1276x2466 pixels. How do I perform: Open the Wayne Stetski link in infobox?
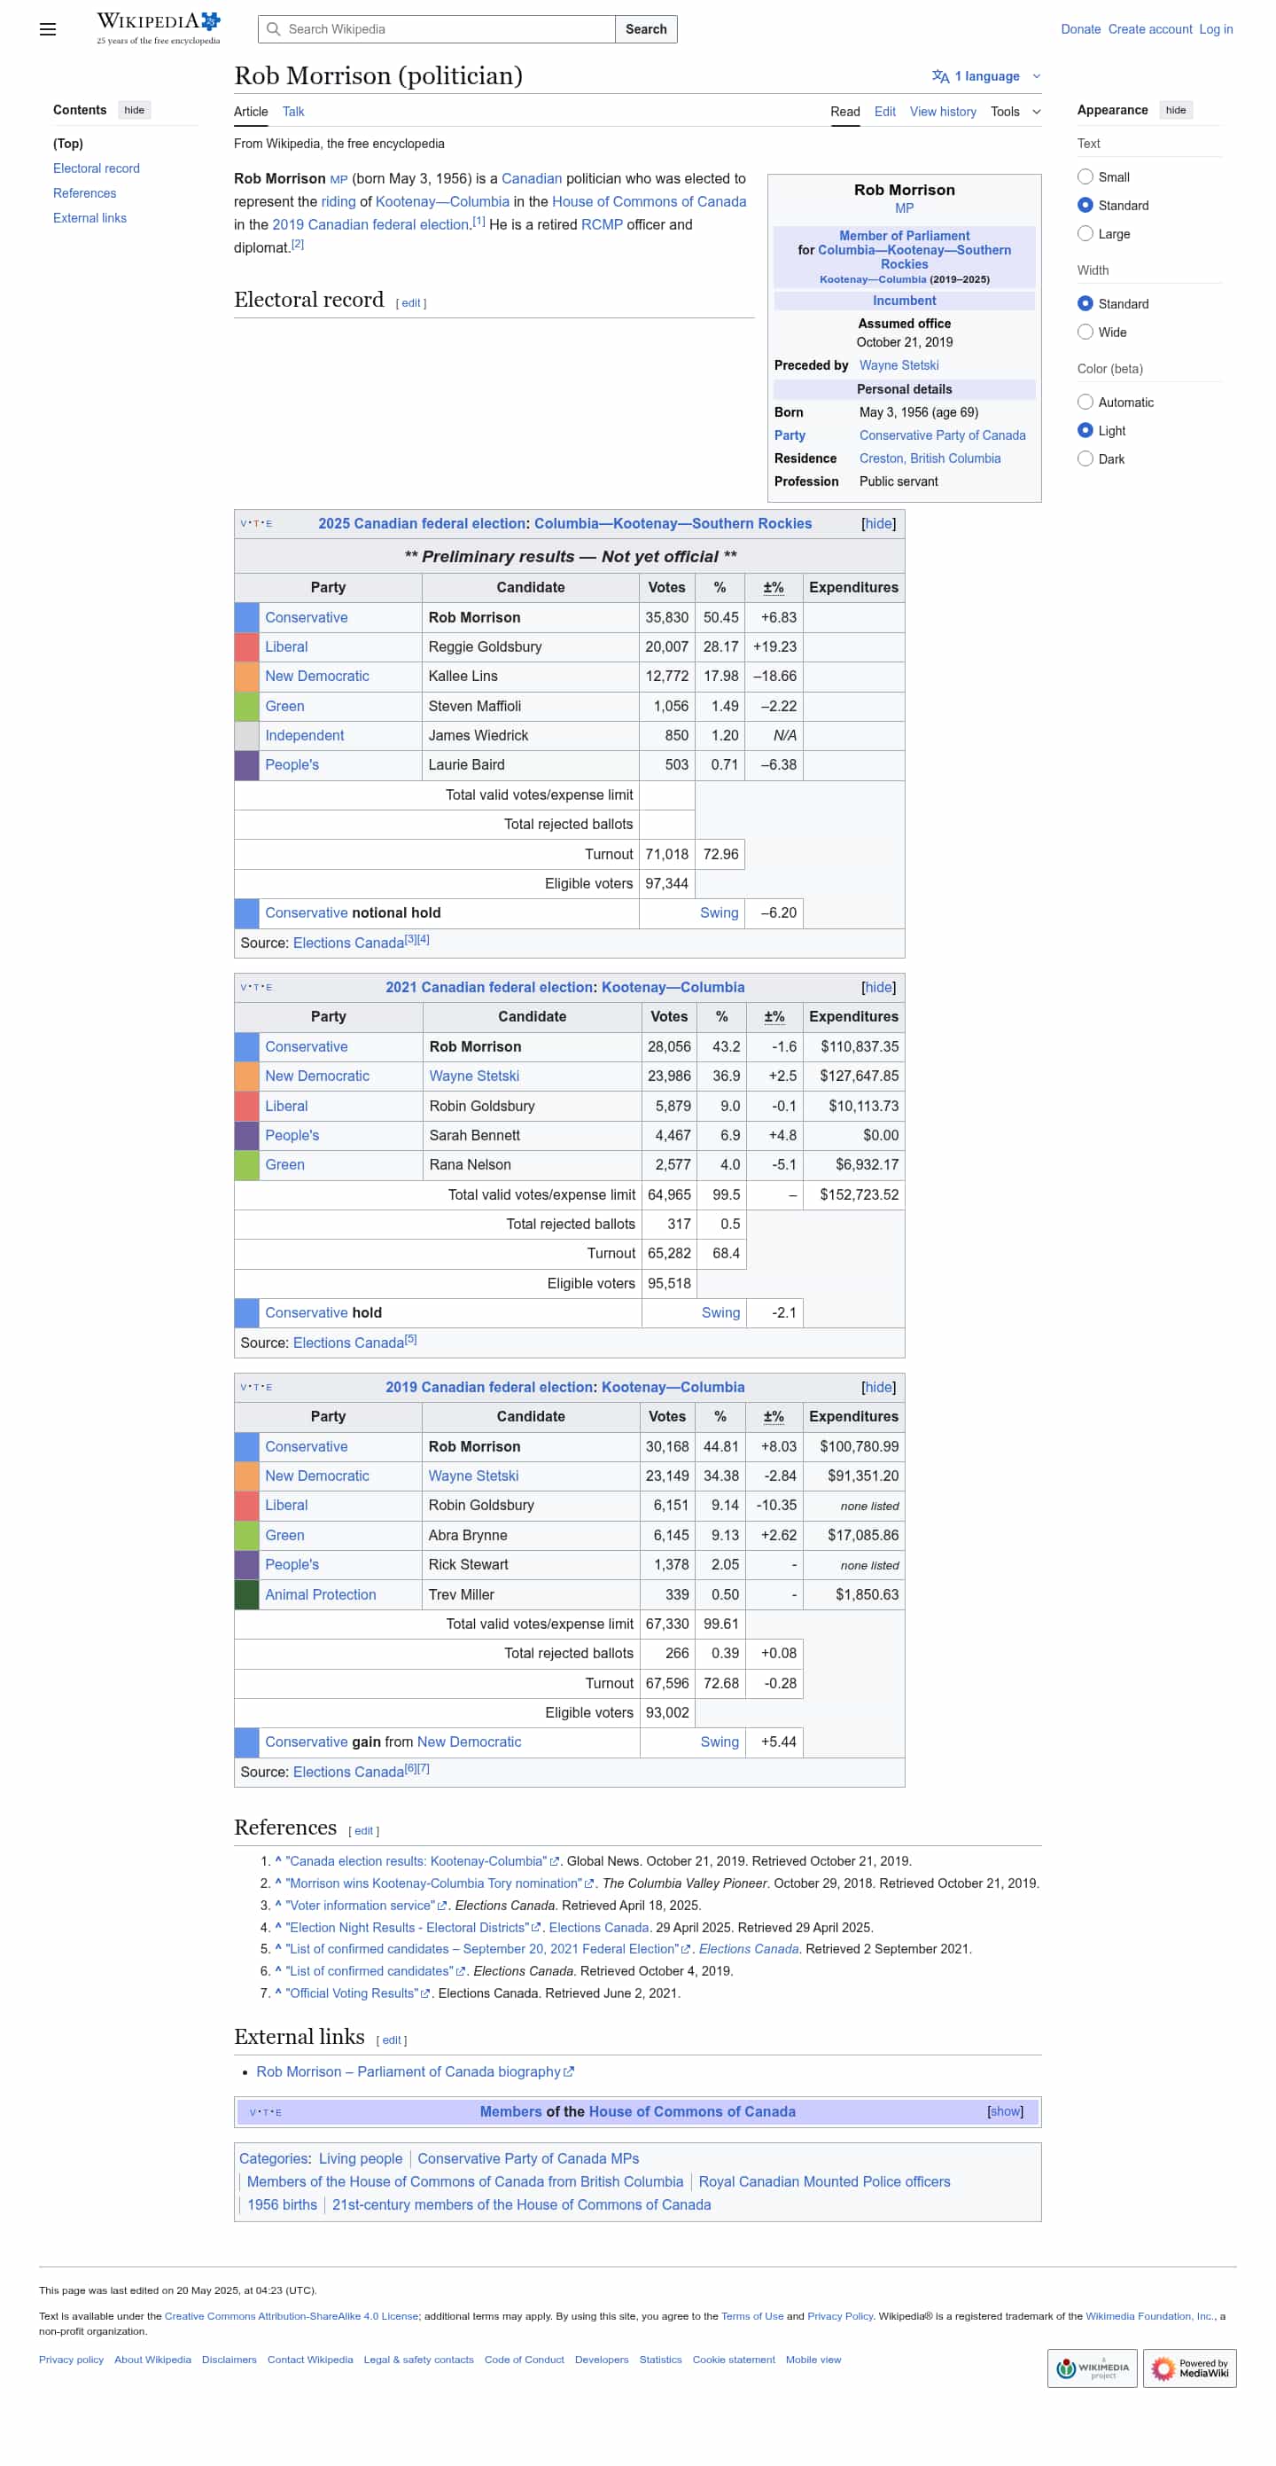pyautogui.click(x=899, y=365)
